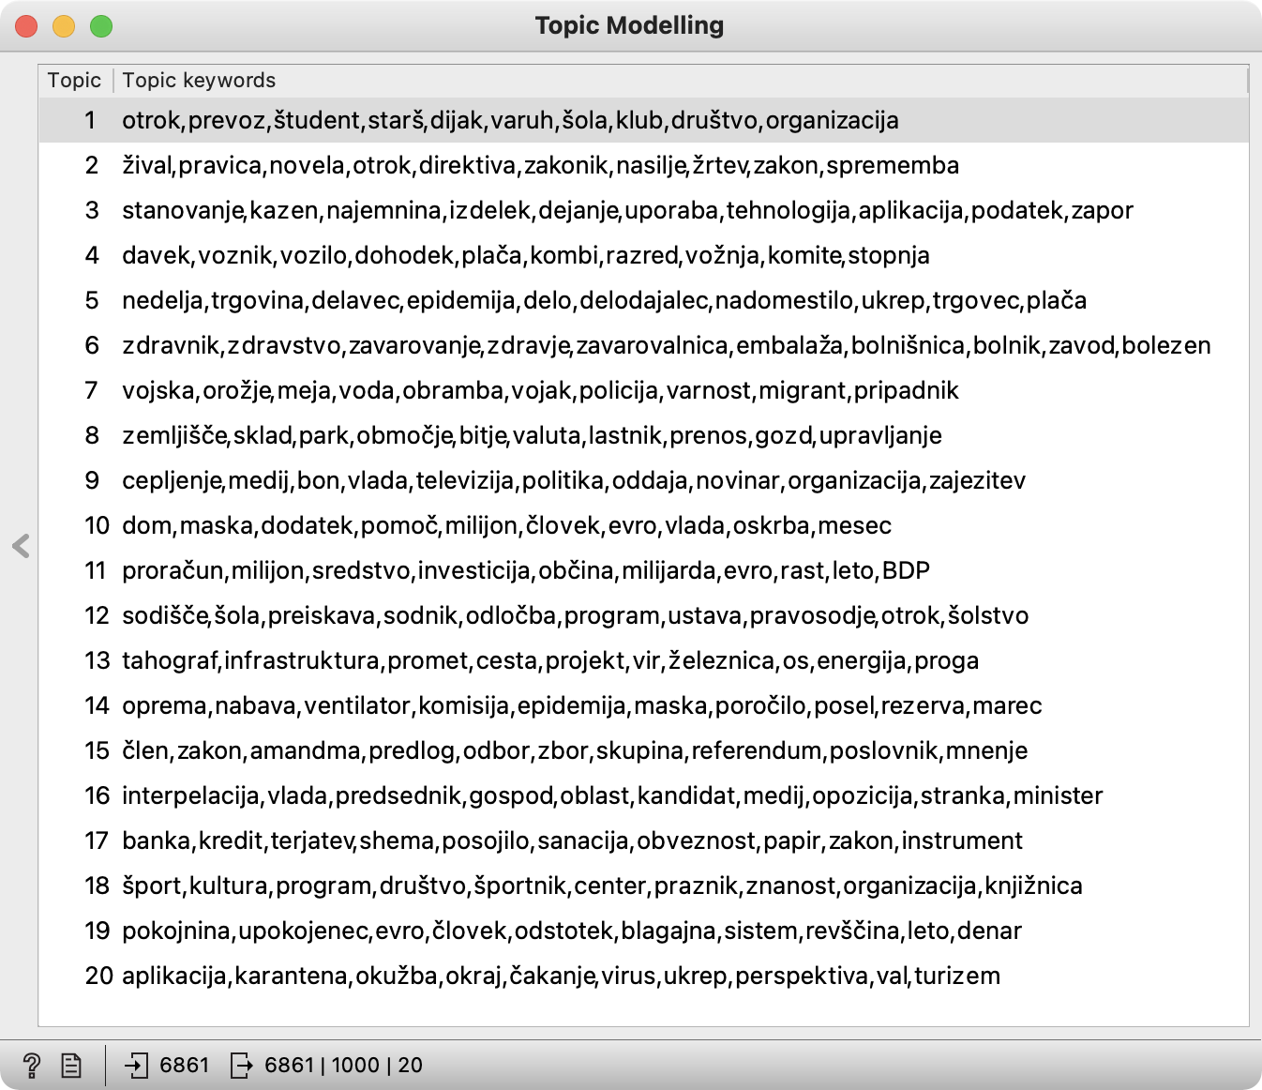Click the Topic column header

[74, 81]
